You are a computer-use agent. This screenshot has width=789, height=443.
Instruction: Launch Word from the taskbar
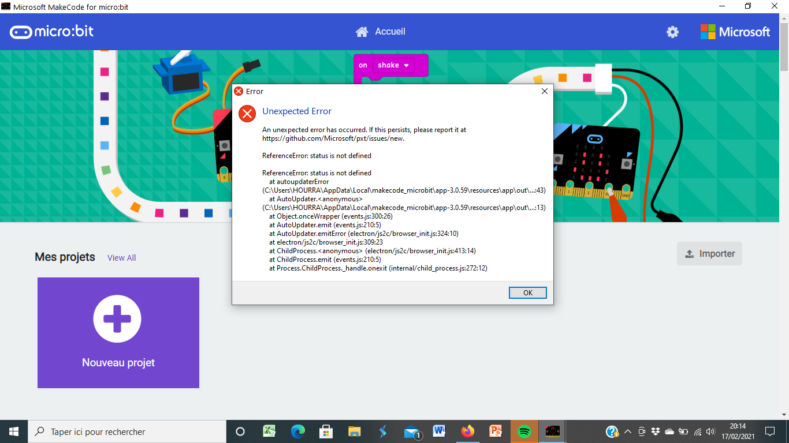pos(439,431)
